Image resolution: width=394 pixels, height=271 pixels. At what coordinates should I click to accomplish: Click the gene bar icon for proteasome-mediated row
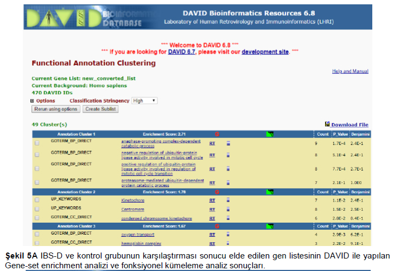228,182
